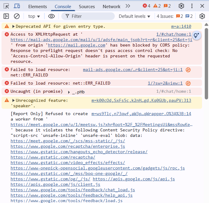209x203 pixels.
Task: Open the Network tab
Action: click(111, 7)
